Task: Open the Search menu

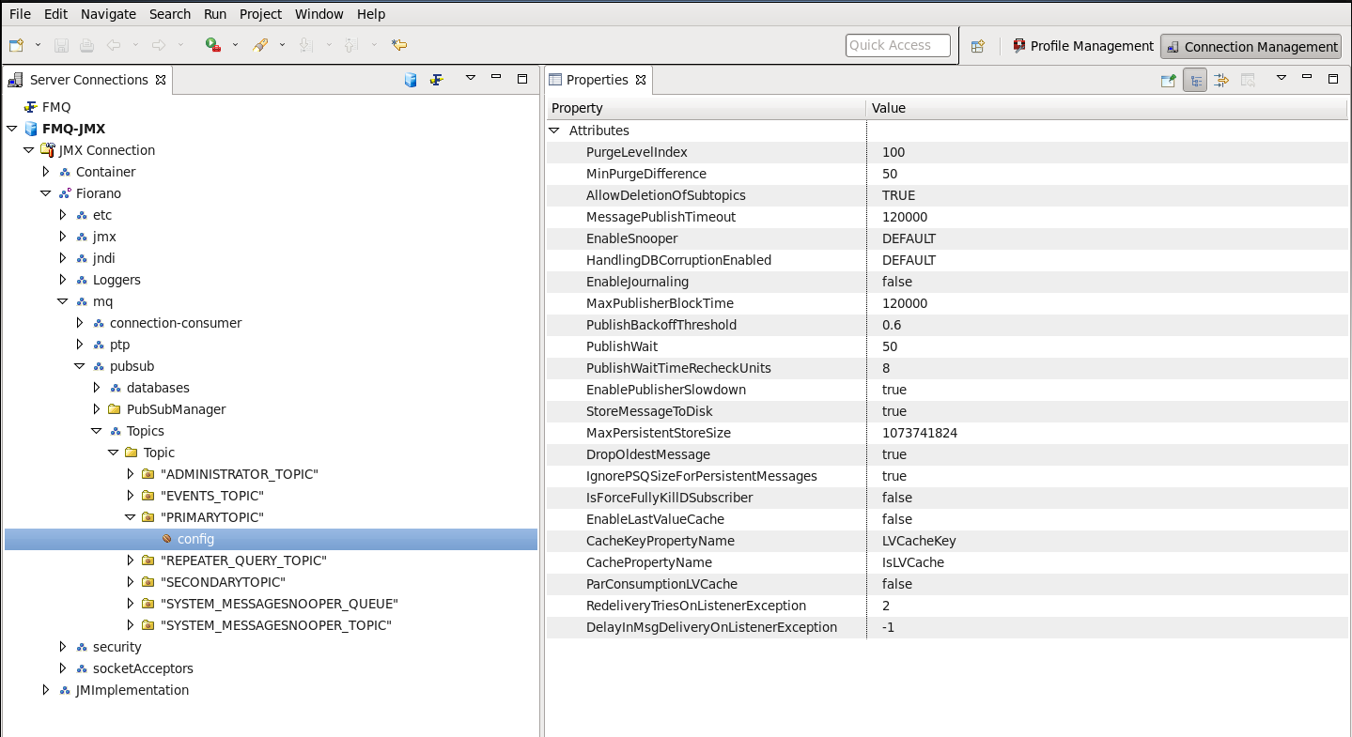Action: click(x=170, y=14)
